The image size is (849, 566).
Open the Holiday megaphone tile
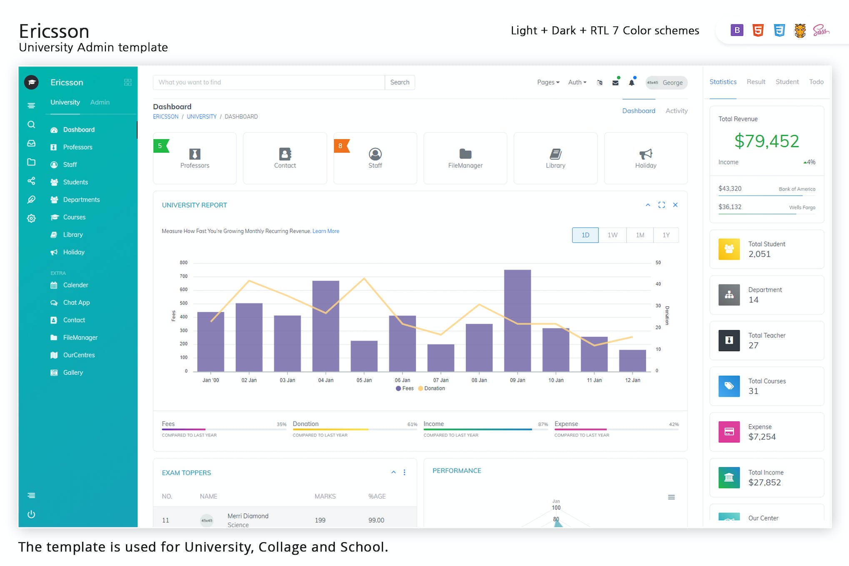click(645, 158)
